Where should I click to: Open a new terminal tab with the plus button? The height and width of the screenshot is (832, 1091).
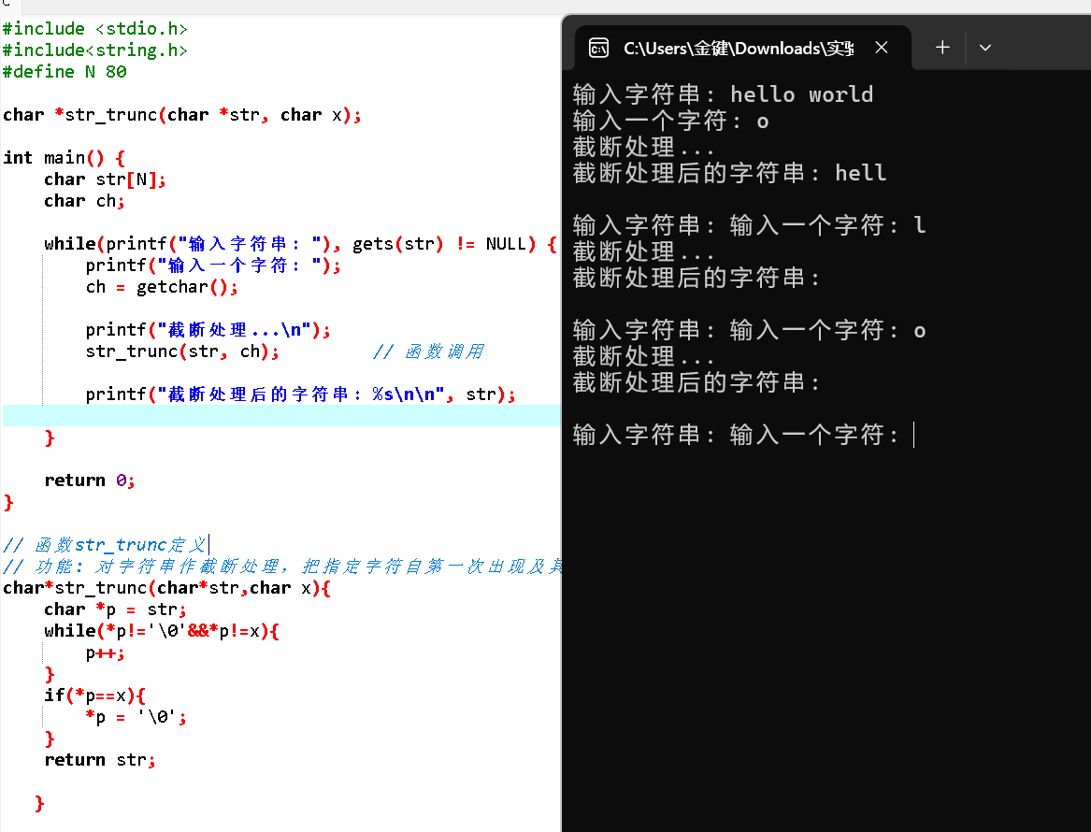click(x=942, y=47)
